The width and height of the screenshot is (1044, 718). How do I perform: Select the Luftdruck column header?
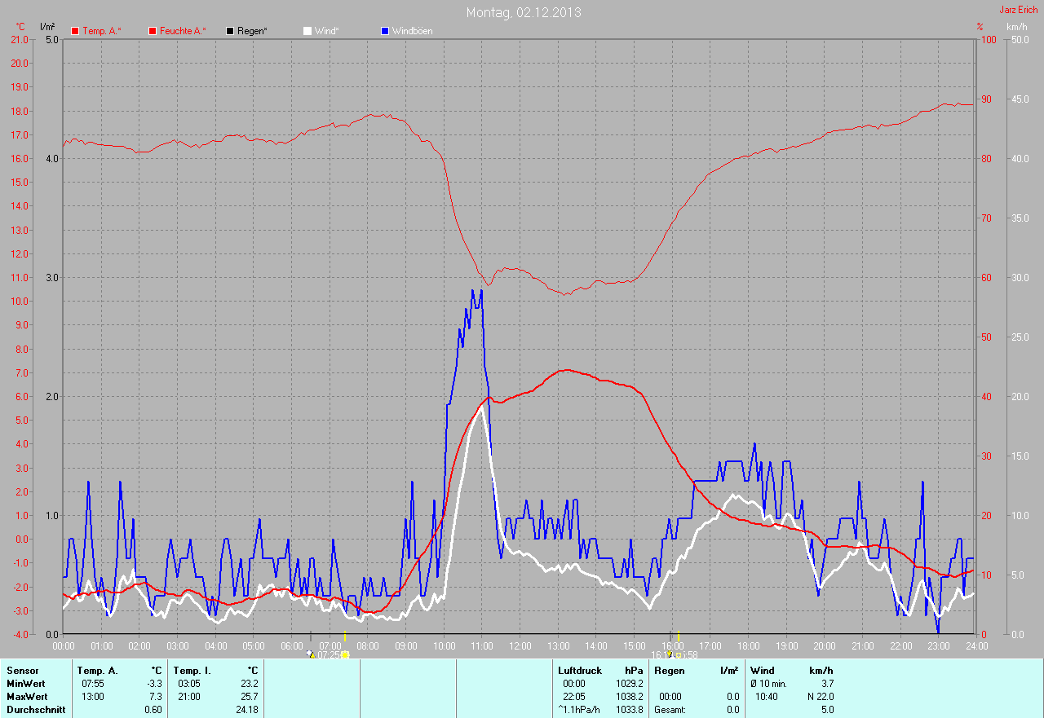579,670
